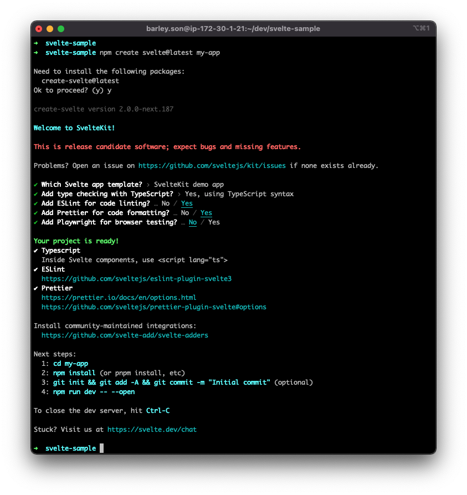Click 'Your project is ready!' message
This screenshot has height=495, width=467.
[x=76, y=241]
